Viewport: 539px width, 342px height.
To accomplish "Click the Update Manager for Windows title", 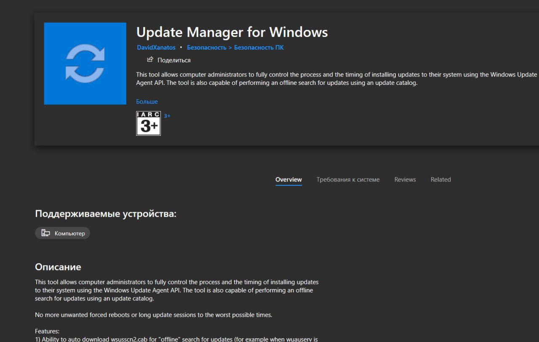I will tap(232, 32).
